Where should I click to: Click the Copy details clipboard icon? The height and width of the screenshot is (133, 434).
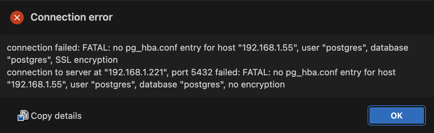(23, 116)
